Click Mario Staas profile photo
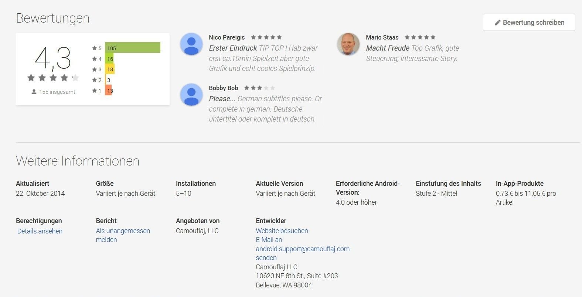 348,44
